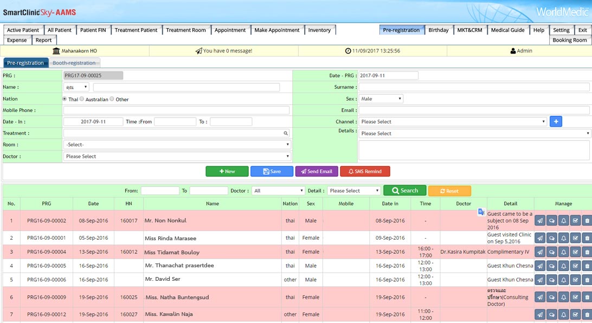Click send icon for Mr. Non Nonkul row
Viewport: 592px width, 323px height.
click(540, 221)
